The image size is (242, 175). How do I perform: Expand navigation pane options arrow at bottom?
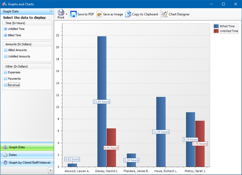tap(50, 170)
